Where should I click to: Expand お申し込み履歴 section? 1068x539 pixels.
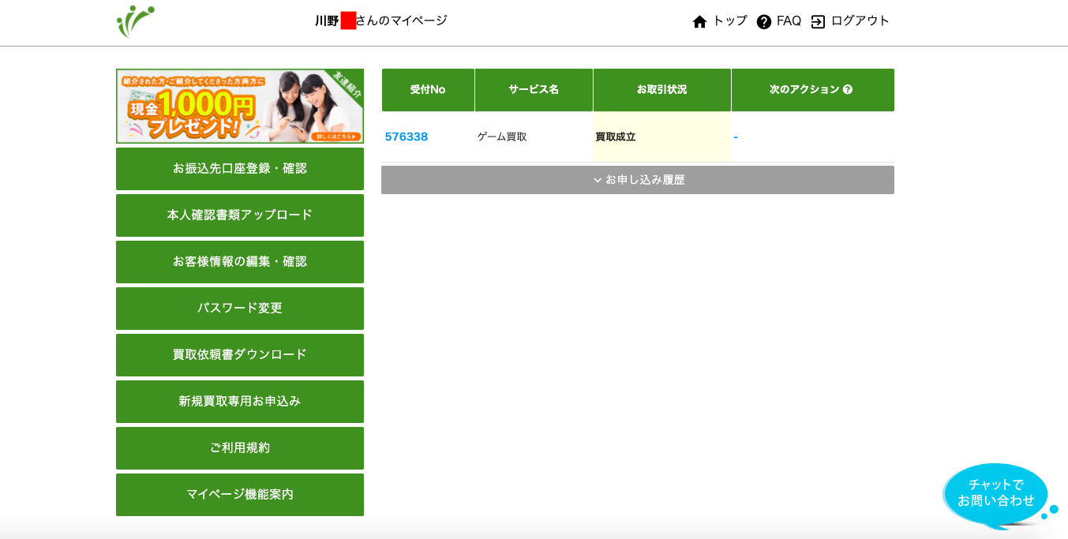[638, 180]
